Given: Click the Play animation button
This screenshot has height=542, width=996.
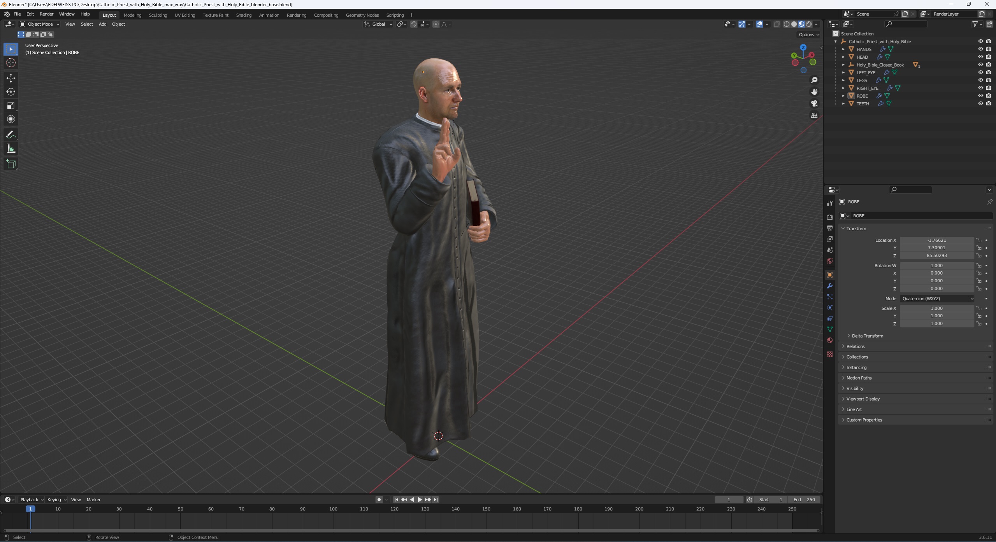Looking at the screenshot, I should click(420, 500).
